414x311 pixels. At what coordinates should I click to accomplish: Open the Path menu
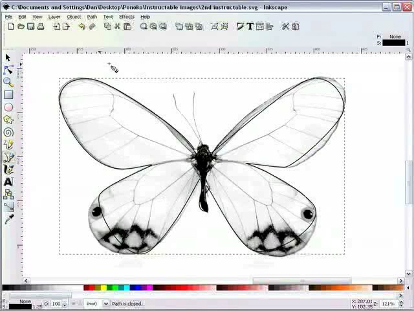(x=92, y=17)
